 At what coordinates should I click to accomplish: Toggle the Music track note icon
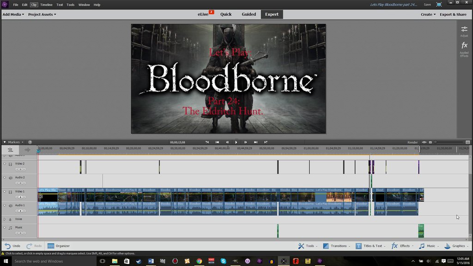[x=10, y=228]
